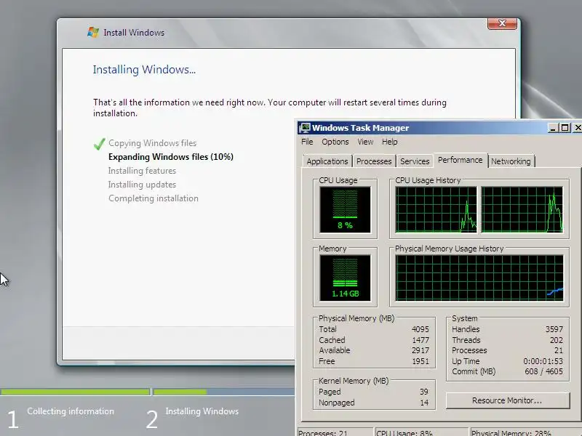The width and height of the screenshot is (582, 436).
Task: Click Commit (MB) value 608 / 4605
Action: 543,371
